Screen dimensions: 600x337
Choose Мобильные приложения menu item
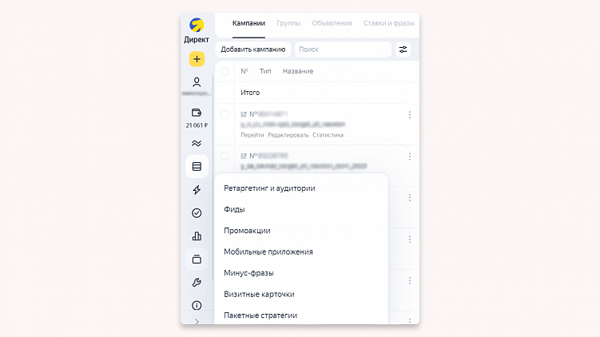coord(268,252)
